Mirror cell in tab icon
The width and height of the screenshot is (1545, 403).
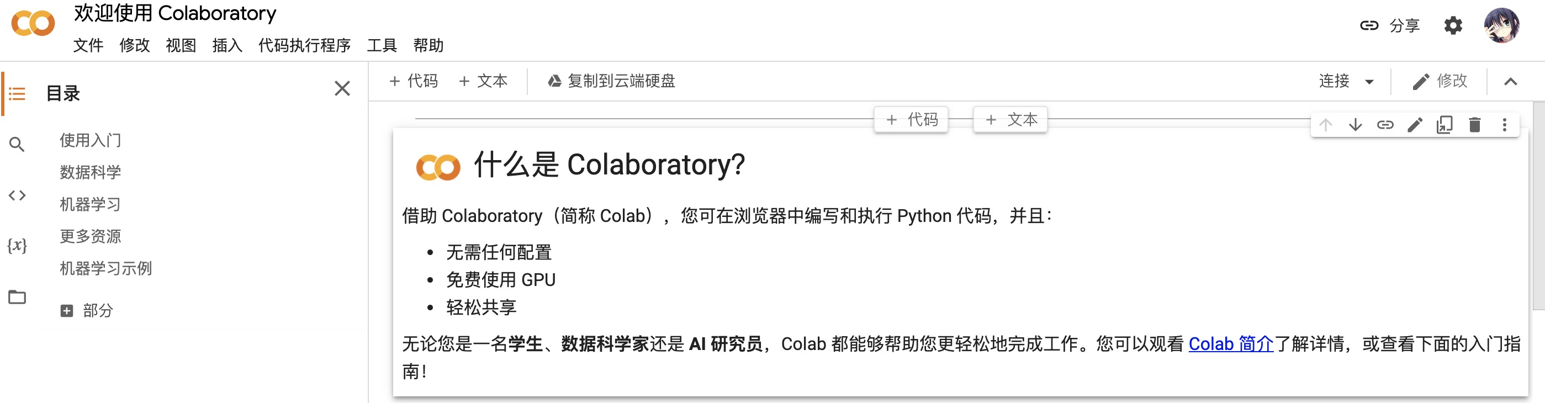coord(1445,125)
